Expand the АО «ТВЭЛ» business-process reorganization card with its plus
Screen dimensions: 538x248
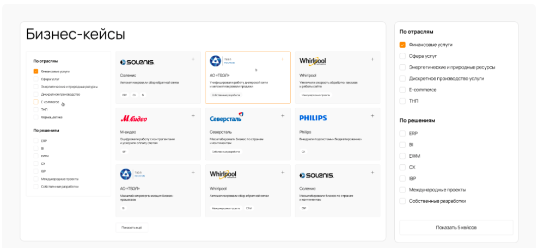(193, 172)
